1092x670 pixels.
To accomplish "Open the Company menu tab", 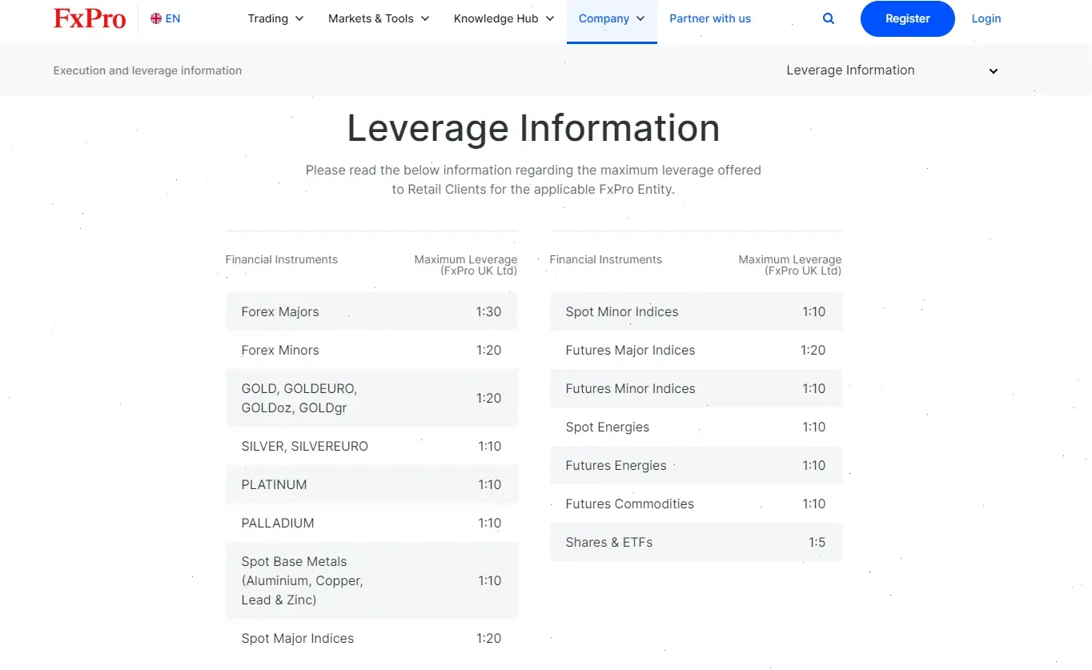I will (x=605, y=18).
